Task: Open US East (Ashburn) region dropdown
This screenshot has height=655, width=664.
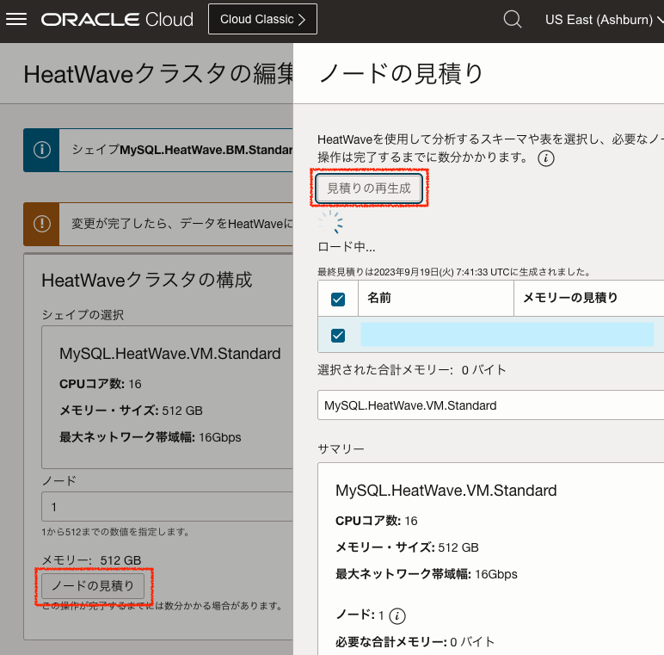Action: coord(604,20)
